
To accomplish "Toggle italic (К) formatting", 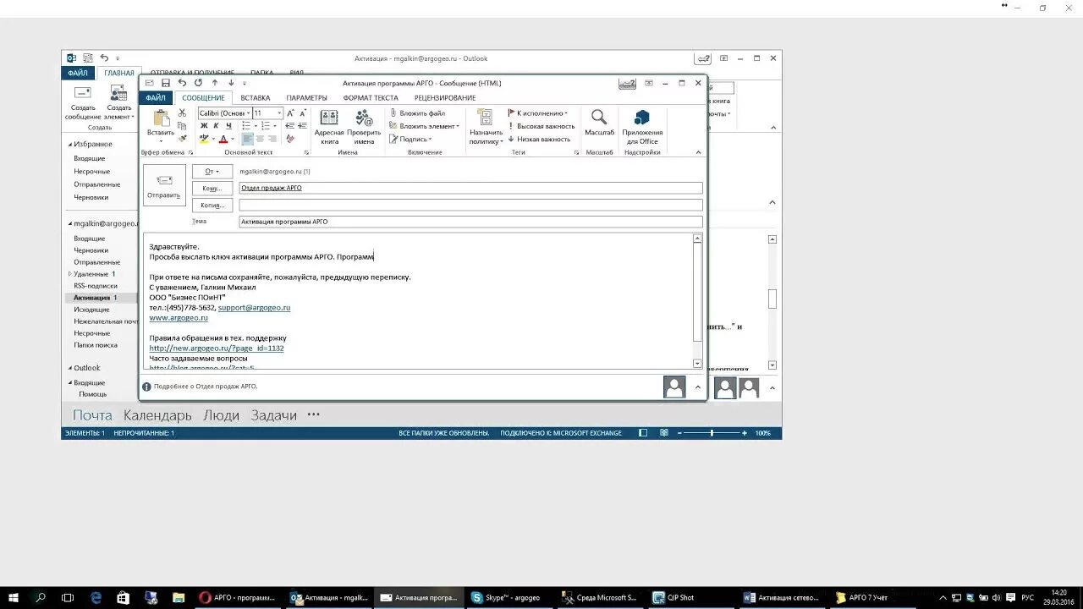I will click(x=216, y=125).
